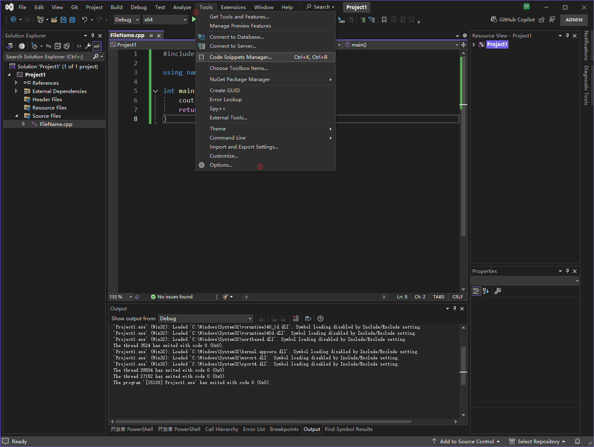Open the Show output from dropdown

pyautogui.click(x=206, y=318)
